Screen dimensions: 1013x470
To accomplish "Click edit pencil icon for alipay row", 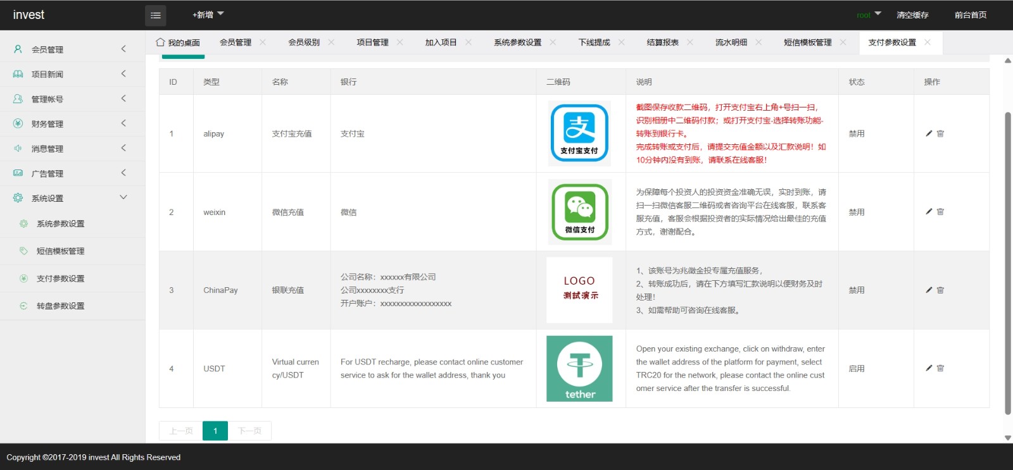I will pos(929,133).
